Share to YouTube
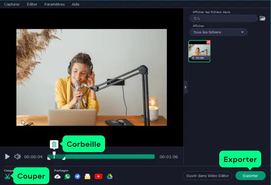Image resolution: width=271 pixels, height=185 pixels. (x=99, y=176)
